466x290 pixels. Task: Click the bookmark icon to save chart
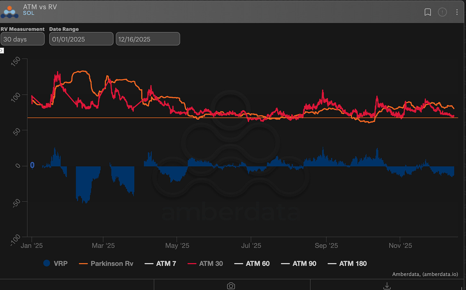coord(428,12)
